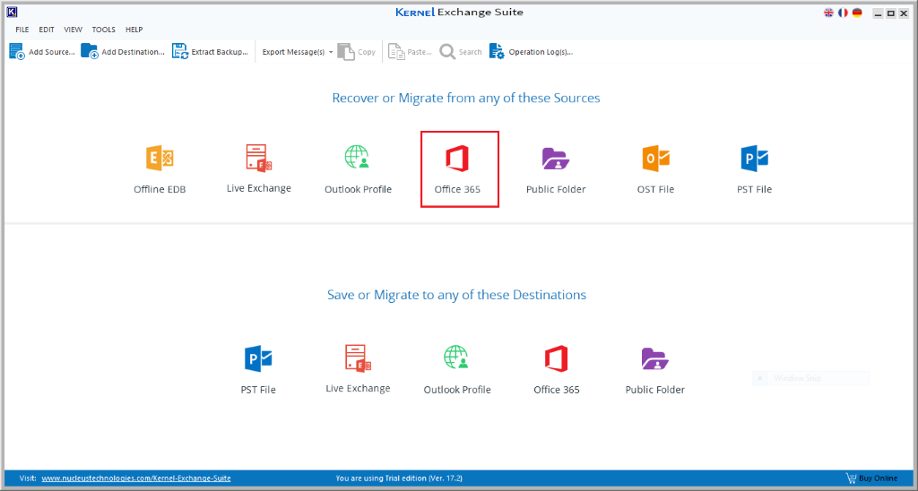Open Operation Log(s)

pyautogui.click(x=531, y=52)
